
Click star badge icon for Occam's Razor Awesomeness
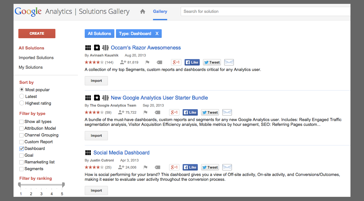[x=97, y=48]
